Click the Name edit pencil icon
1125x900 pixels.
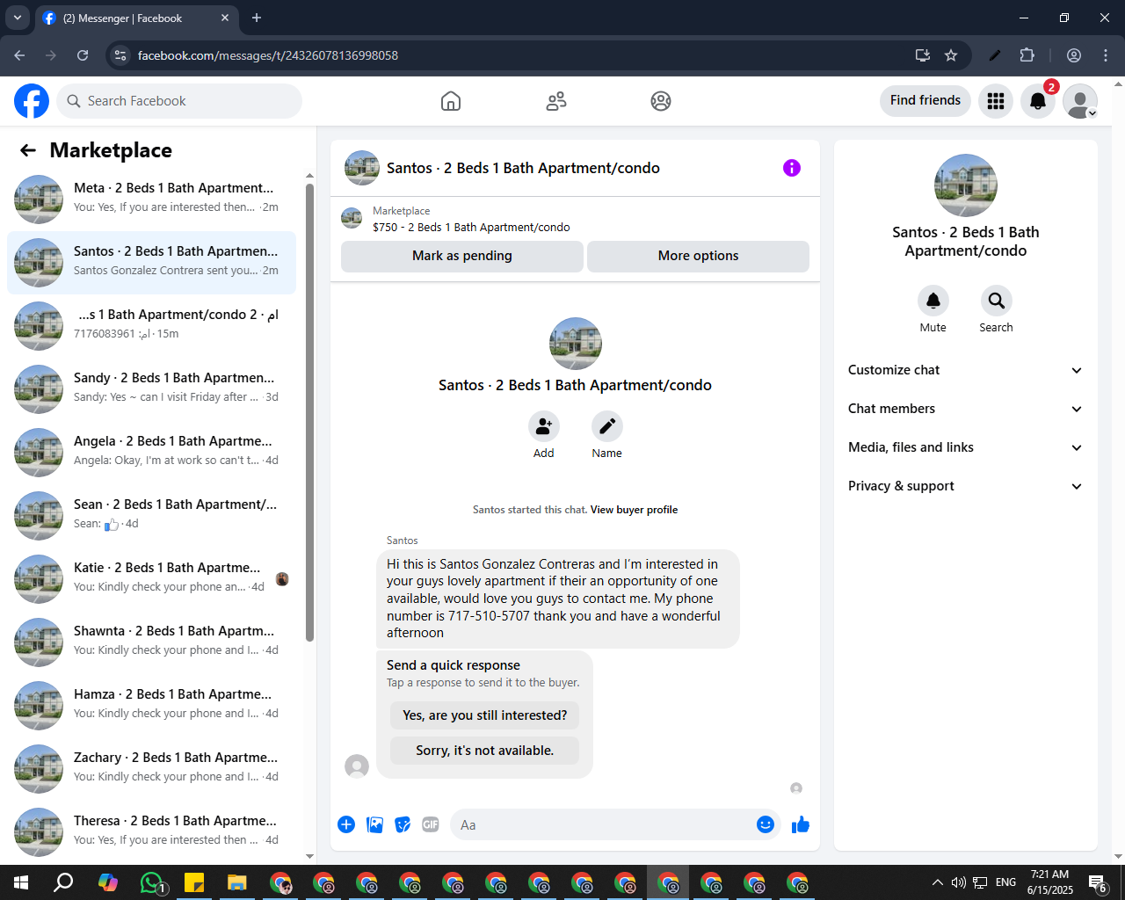pyautogui.click(x=606, y=426)
